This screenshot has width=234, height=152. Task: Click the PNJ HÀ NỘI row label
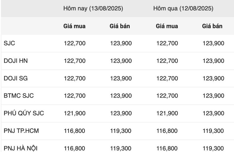coord(21,148)
